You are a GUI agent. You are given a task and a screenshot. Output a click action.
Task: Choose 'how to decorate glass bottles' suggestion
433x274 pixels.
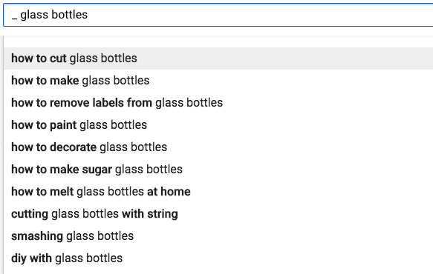tap(218, 147)
